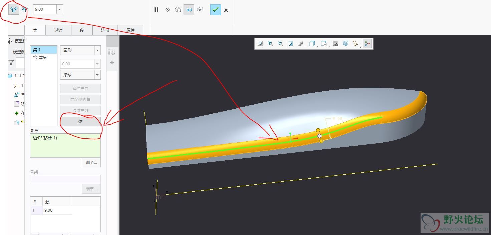Open saved orientations list icon
Image resolution: width=491 pixels, height=235 pixels.
pos(324,44)
